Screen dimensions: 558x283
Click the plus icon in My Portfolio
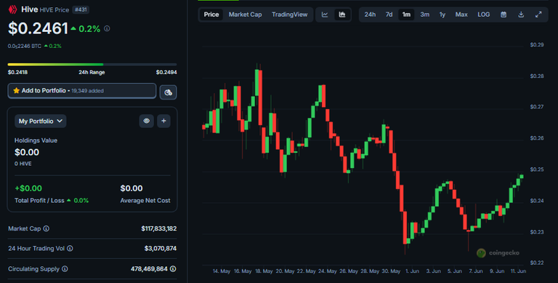(163, 121)
